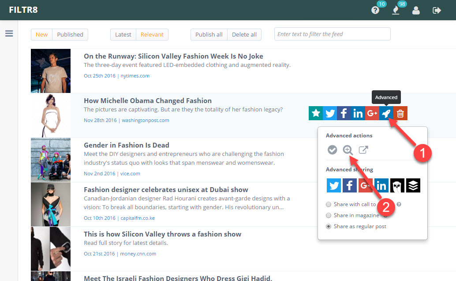Click the feed filter text field

(333, 34)
